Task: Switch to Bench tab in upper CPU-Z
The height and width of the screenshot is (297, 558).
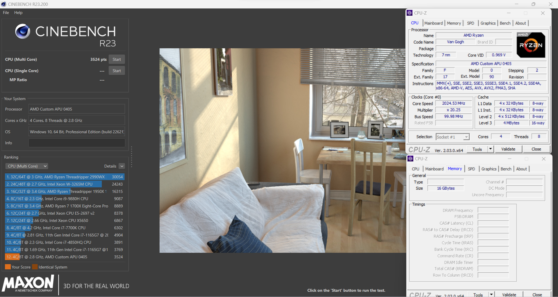Action: 505,23
